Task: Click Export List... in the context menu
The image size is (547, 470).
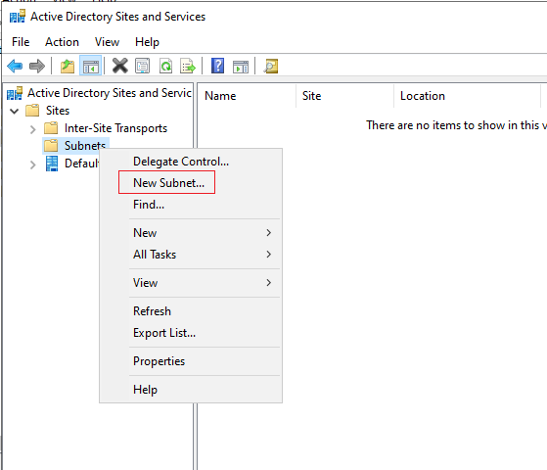Action: tap(164, 333)
